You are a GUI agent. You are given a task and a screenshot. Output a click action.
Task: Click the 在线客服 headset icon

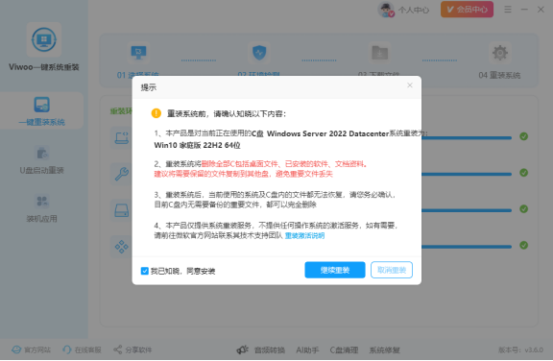[67, 349]
